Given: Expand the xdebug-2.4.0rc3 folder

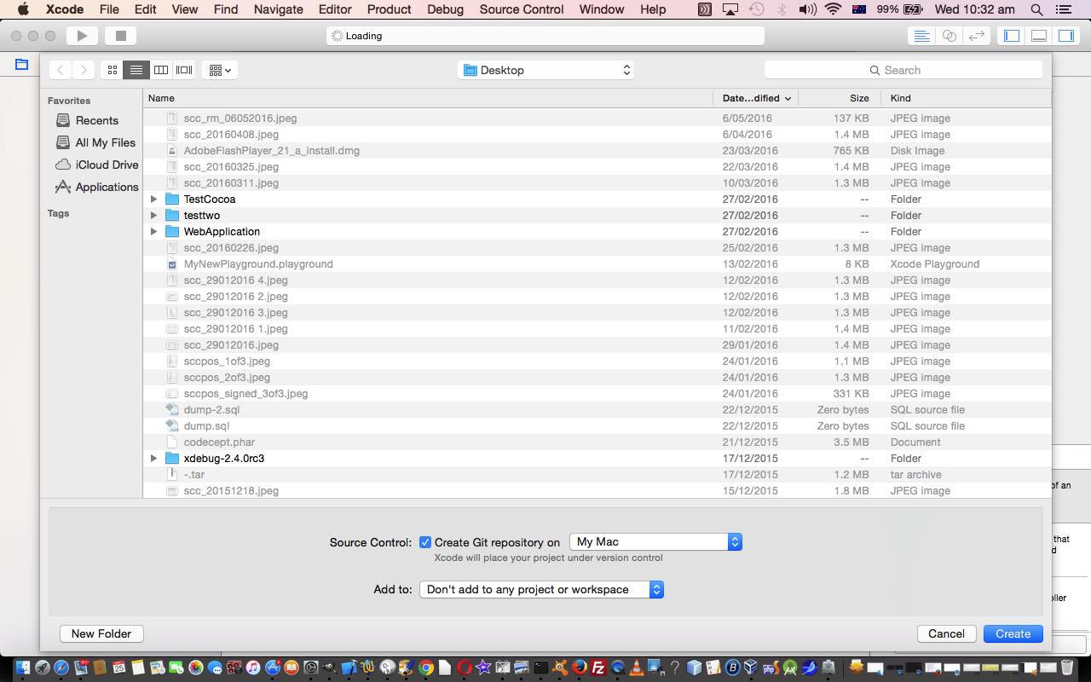Looking at the screenshot, I should 153,459.
